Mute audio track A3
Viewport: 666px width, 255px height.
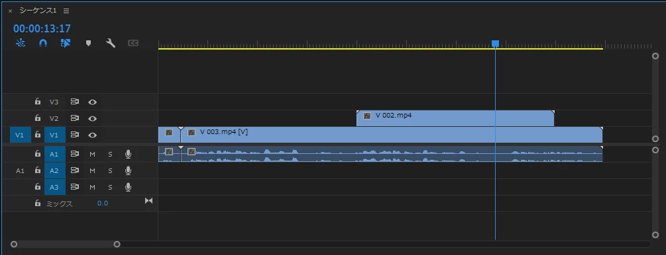tap(92, 187)
